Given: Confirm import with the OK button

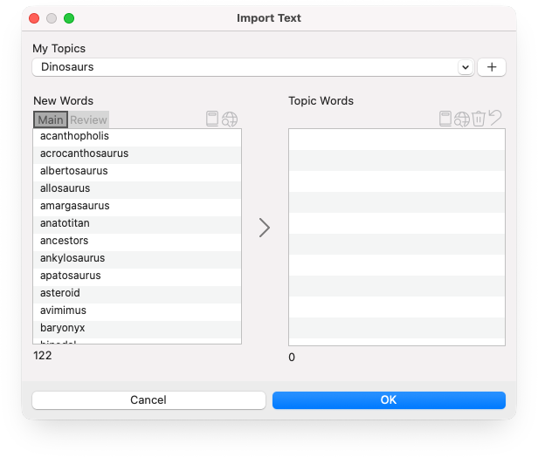Looking at the screenshot, I should [x=389, y=400].
